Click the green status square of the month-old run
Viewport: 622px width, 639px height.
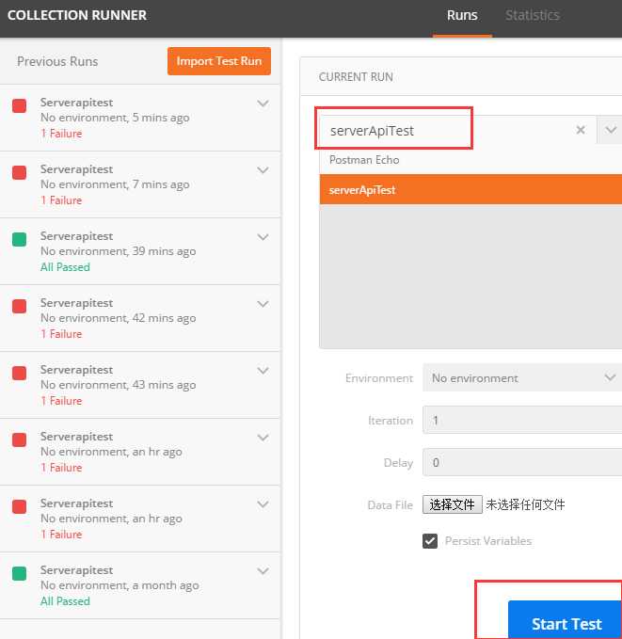(x=19, y=573)
